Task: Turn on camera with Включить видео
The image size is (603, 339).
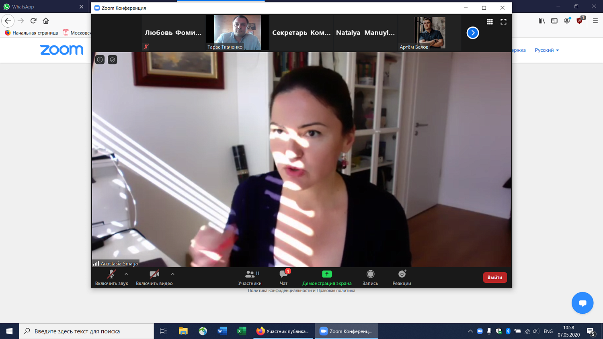Action: point(154,278)
